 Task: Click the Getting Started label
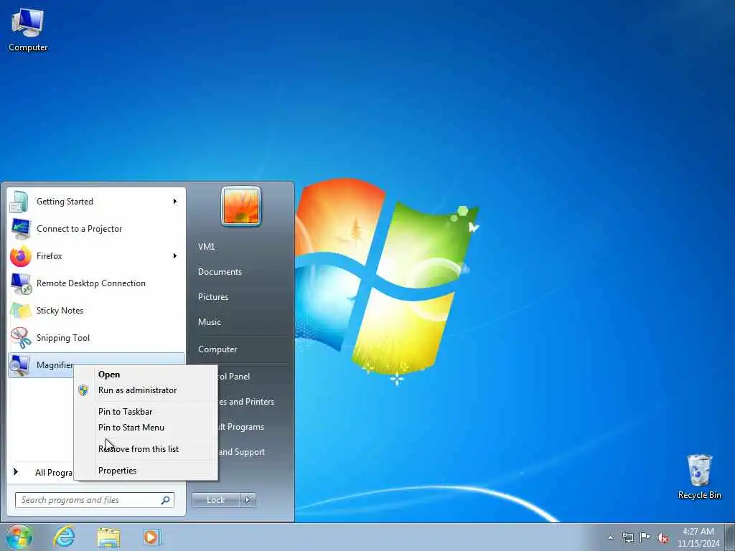click(65, 202)
